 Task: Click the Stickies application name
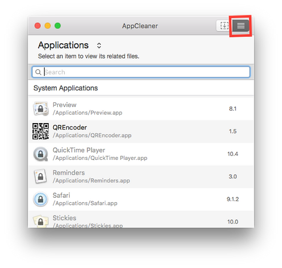(64, 218)
